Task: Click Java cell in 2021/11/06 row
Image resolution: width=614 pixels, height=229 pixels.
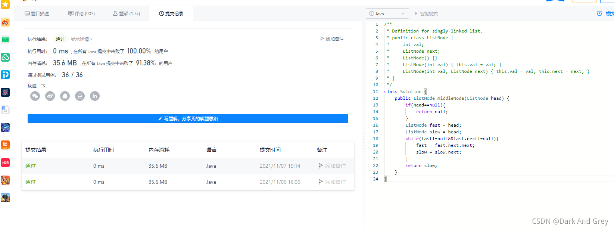Action: [211, 182]
